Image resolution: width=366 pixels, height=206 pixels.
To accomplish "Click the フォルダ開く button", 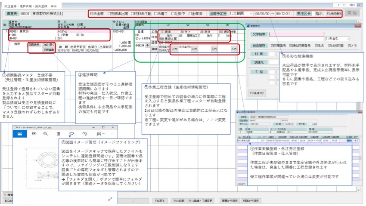I will (x=49, y=44).
